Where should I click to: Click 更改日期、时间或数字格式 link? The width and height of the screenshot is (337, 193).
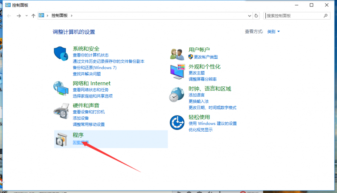(x=212, y=107)
